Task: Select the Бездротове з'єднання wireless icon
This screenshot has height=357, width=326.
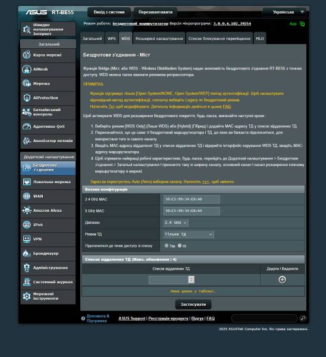Action: click(27, 168)
